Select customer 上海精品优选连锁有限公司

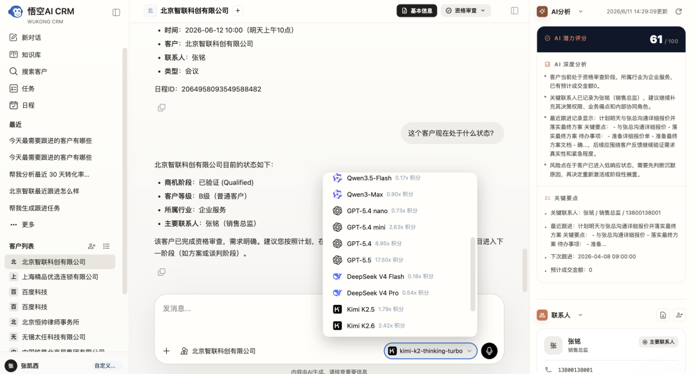click(60, 277)
